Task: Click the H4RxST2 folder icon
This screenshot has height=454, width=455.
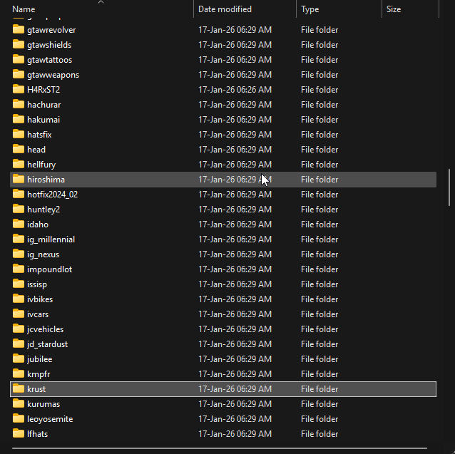Action: (x=19, y=89)
